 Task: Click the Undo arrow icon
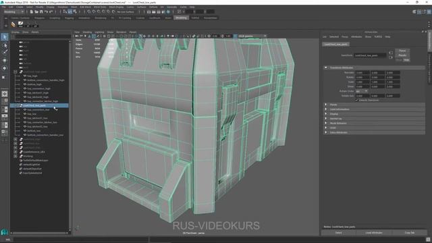tap(47, 12)
